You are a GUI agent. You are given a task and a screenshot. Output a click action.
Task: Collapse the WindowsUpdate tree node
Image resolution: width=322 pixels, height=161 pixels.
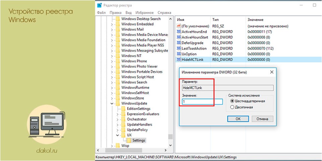point(112,104)
